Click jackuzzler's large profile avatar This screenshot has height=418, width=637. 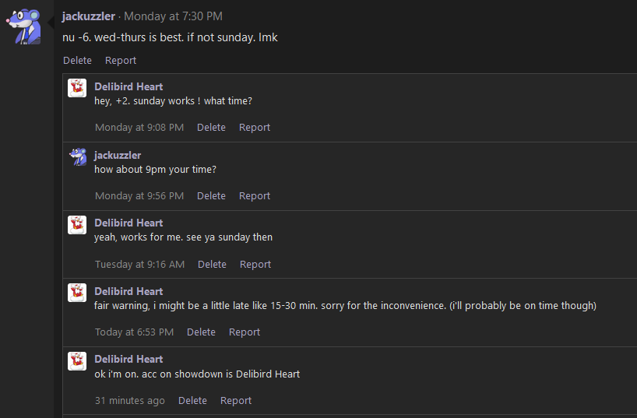pyautogui.click(x=25, y=26)
